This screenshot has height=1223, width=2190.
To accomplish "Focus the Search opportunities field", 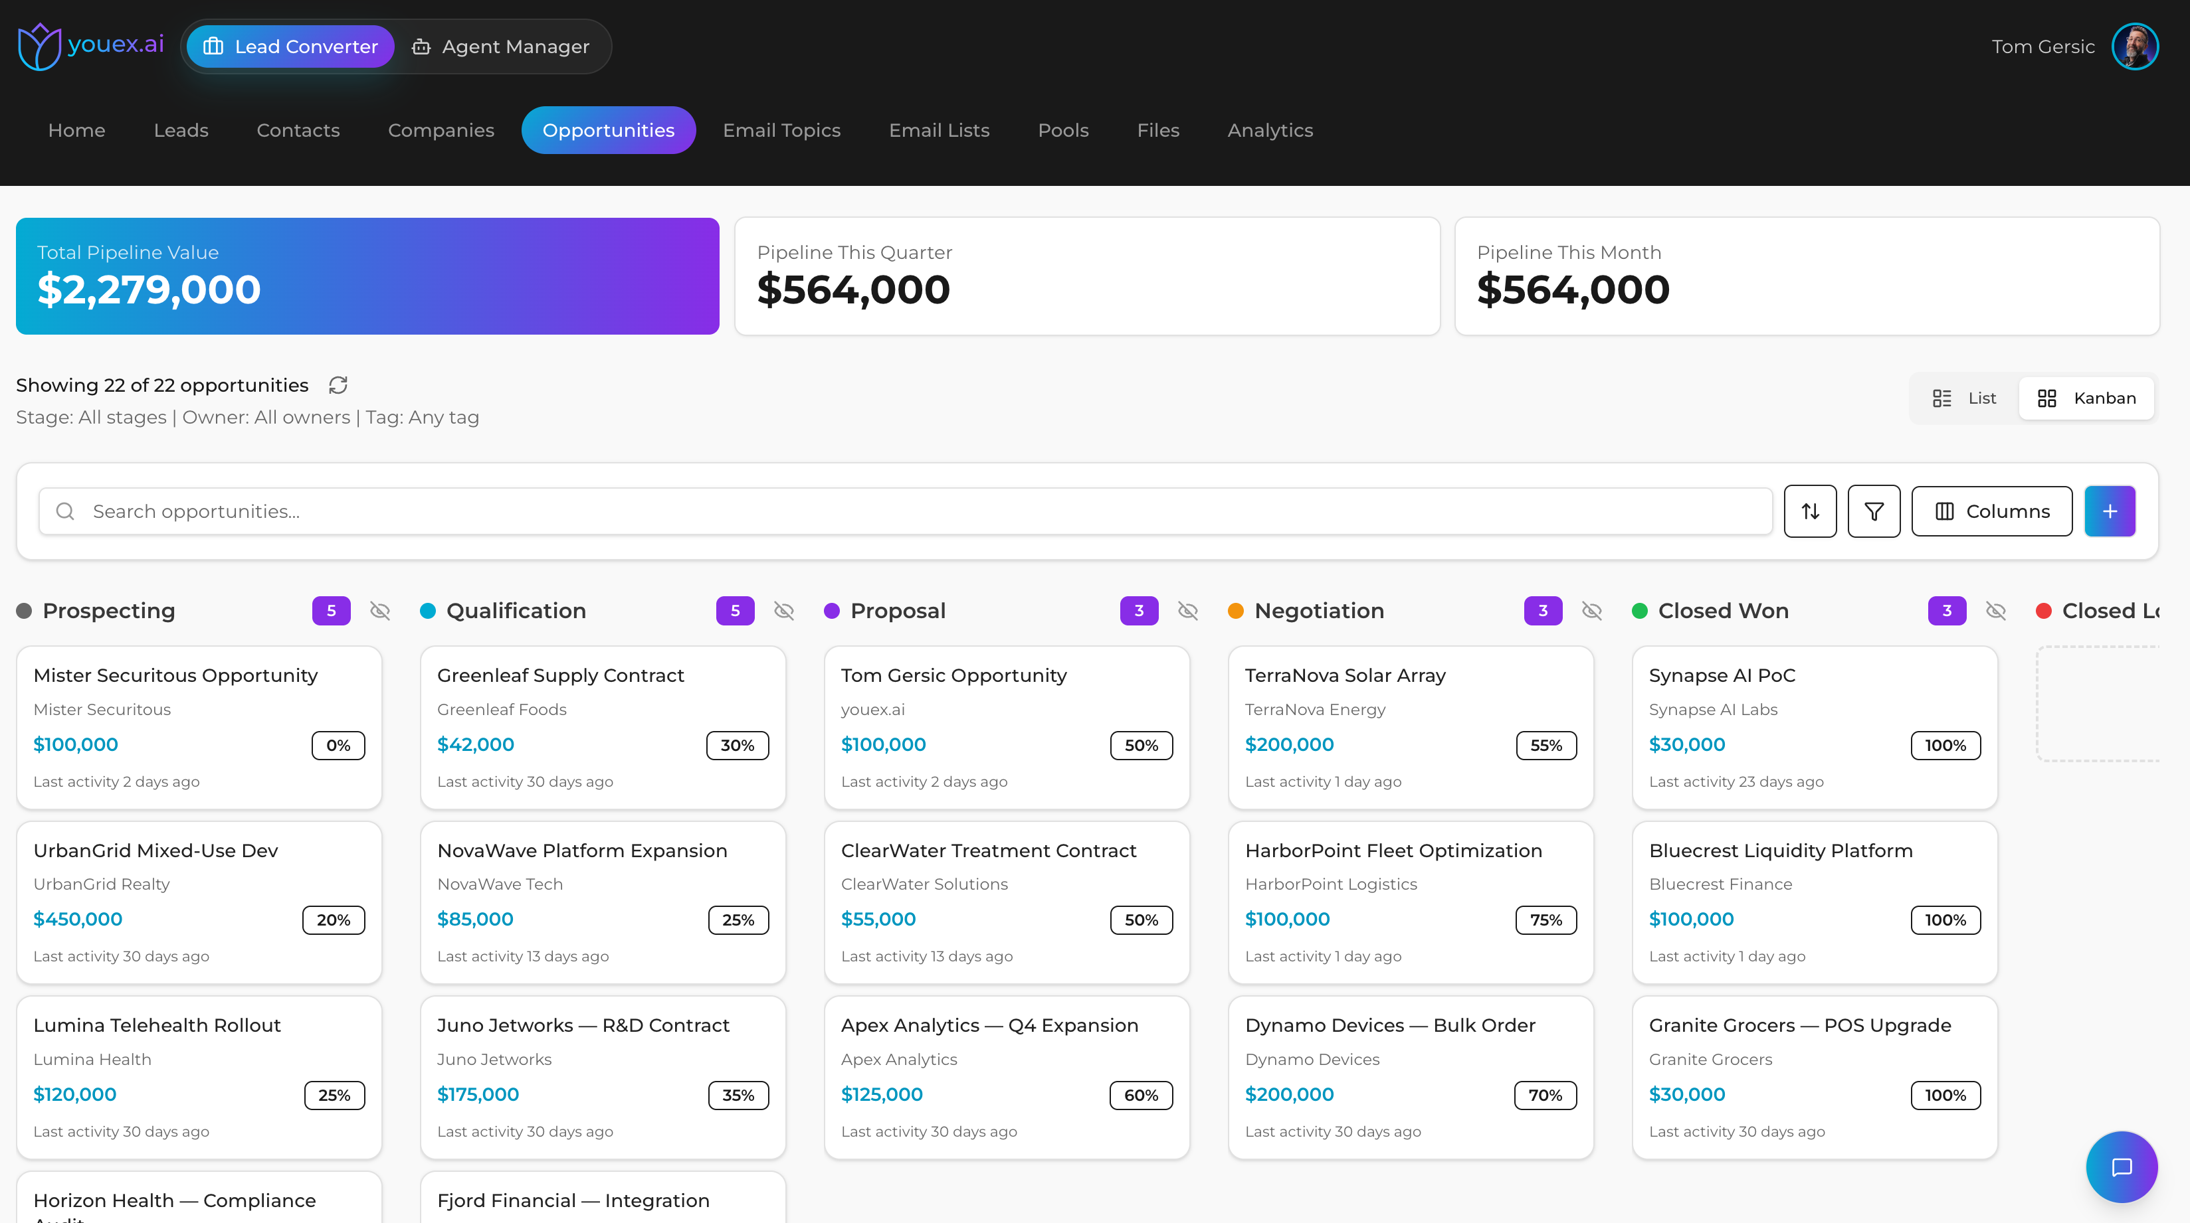I will tap(906, 511).
